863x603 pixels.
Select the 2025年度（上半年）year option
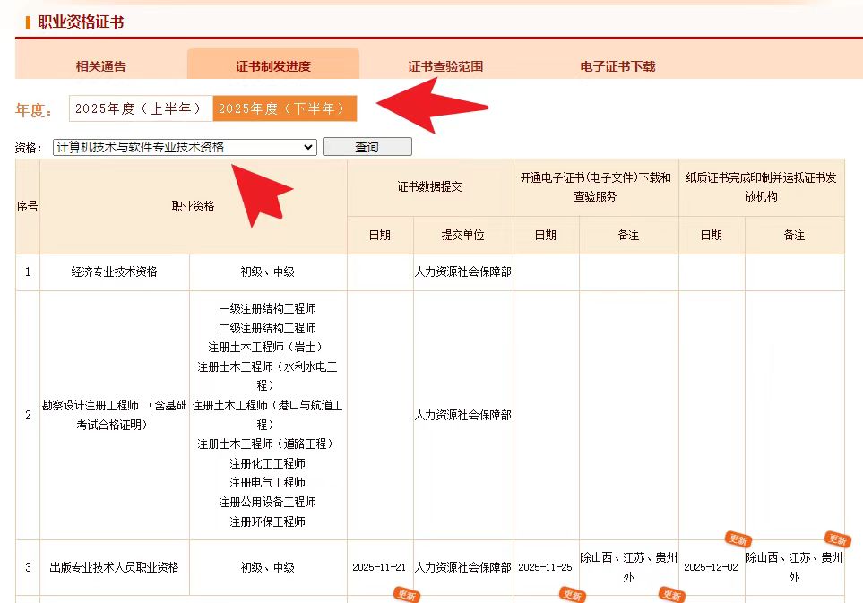tap(141, 108)
